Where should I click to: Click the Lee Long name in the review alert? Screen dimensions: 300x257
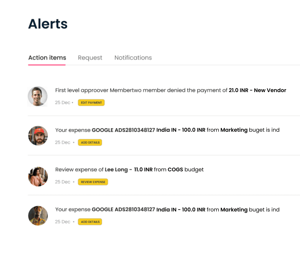point(116,170)
